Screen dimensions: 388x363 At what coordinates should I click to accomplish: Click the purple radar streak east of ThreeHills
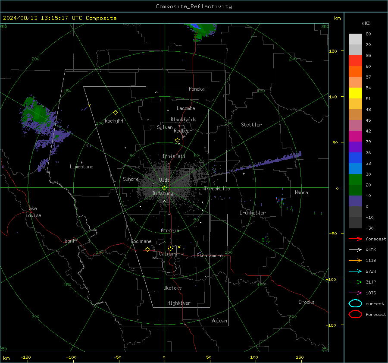pyautogui.click(x=266, y=162)
